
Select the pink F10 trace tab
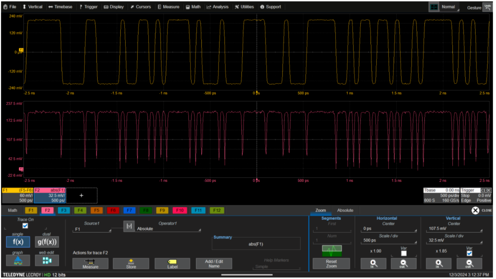pos(180,211)
